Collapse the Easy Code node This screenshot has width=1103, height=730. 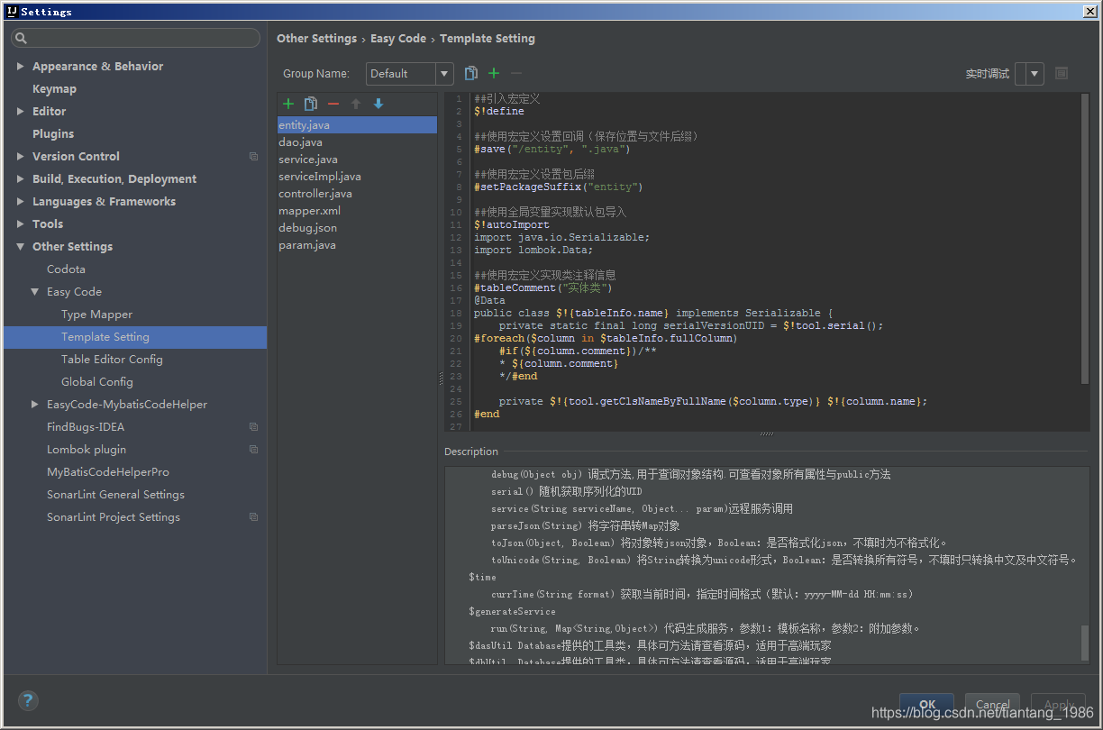pyautogui.click(x=35, y=292)
